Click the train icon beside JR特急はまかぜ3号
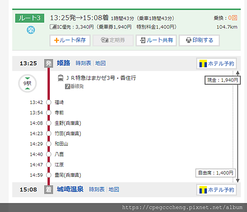247x212 pixels. point(61,78)
